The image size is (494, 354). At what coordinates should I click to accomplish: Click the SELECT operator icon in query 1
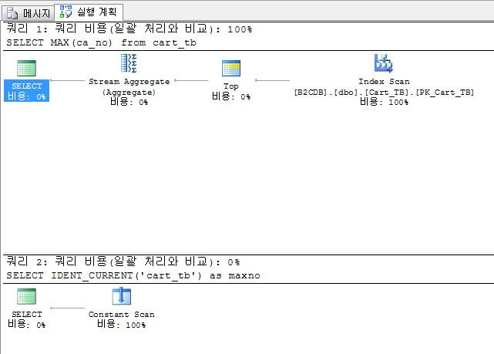[x=26, y=68]
